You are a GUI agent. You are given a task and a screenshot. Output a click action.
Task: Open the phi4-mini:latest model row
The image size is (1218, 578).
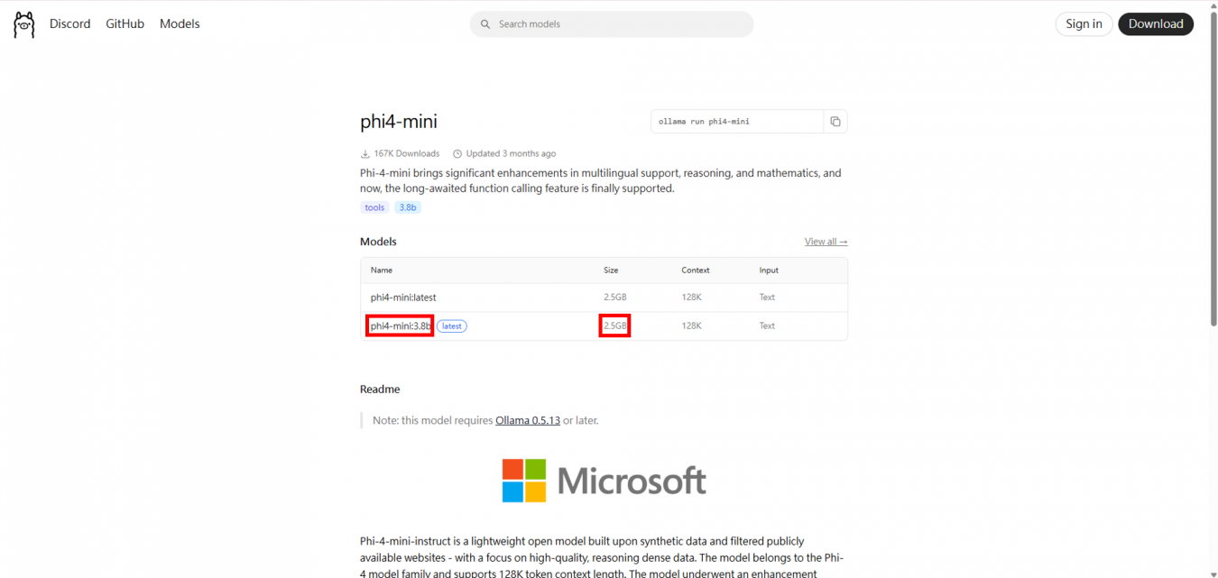(x=403, y=298)
